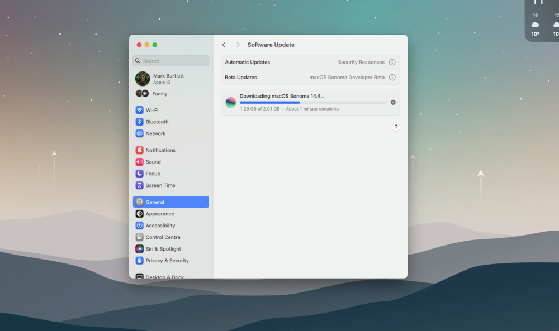Click the Wi-Fi icon in sidebar
The height and width of the screenshot is (331, 559).
[x=139, y=110]
